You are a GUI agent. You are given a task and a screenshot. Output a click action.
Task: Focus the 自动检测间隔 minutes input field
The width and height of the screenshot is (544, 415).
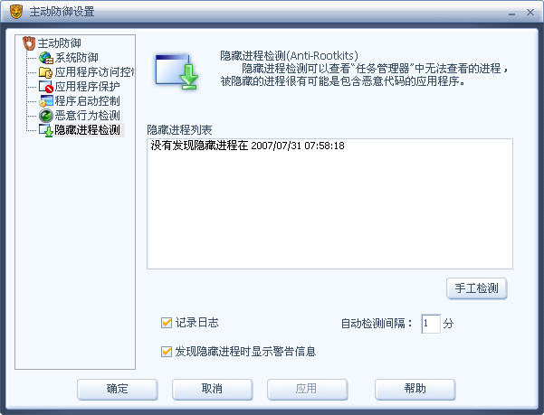pos(431,324)
